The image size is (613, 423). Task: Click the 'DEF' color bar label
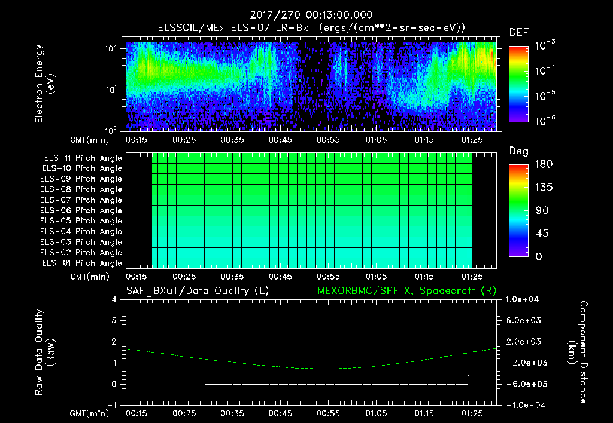pyautogui.click(x=518, y=33)
